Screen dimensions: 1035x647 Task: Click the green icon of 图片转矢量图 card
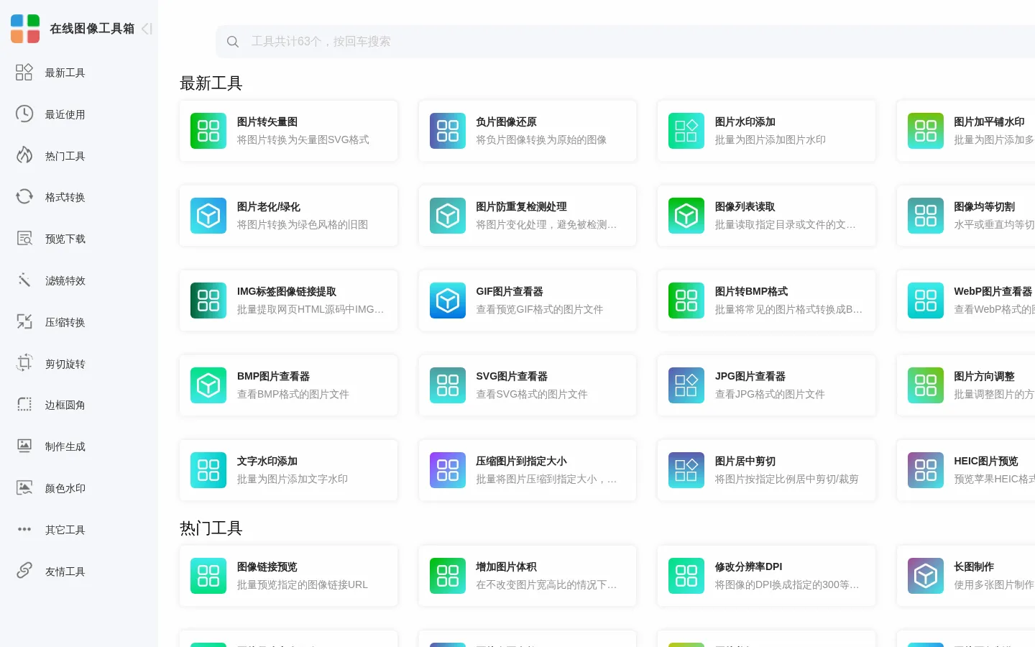[x=208, y=131]
